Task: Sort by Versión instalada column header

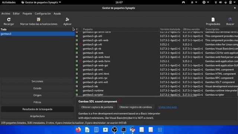Action: pos(170,29)
